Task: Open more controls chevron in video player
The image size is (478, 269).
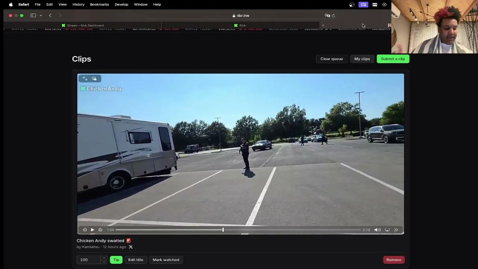Action: pos(396,230)
